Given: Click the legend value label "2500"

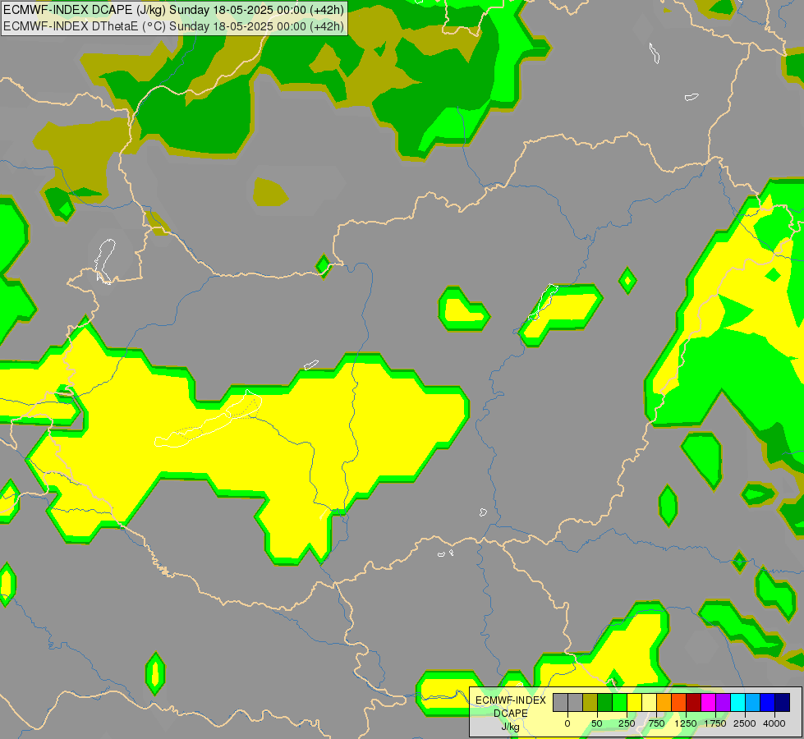Looking at the screenshot, I should tap(745, 723).
